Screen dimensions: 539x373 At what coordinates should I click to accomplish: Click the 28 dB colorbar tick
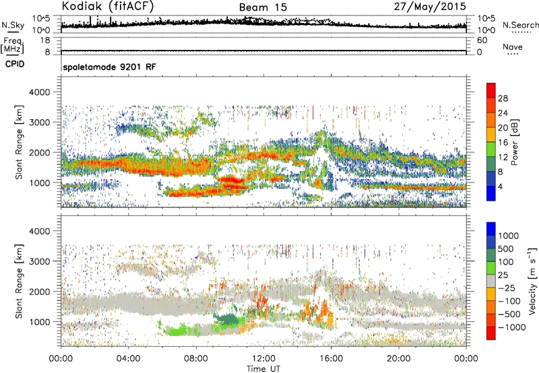click(x=503, y=98)
